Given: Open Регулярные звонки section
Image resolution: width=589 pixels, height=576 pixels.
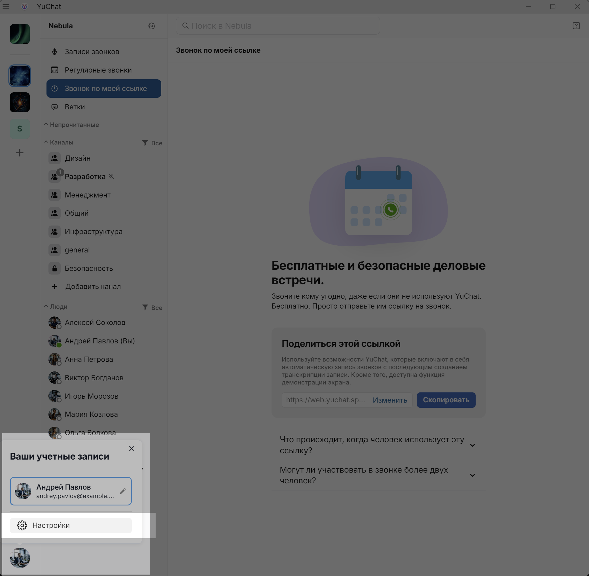Looking at the screenshot, I should pos(103,70).
